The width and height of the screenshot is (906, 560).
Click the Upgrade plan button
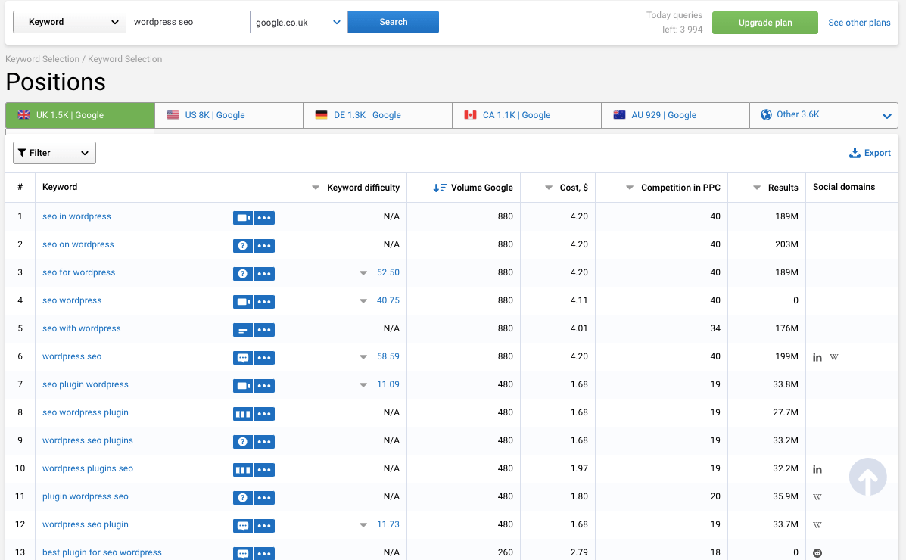point(765,23)
